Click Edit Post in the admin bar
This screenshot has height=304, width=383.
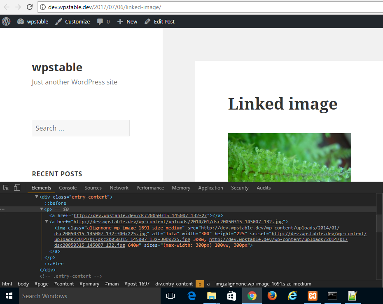click(164, 21)
